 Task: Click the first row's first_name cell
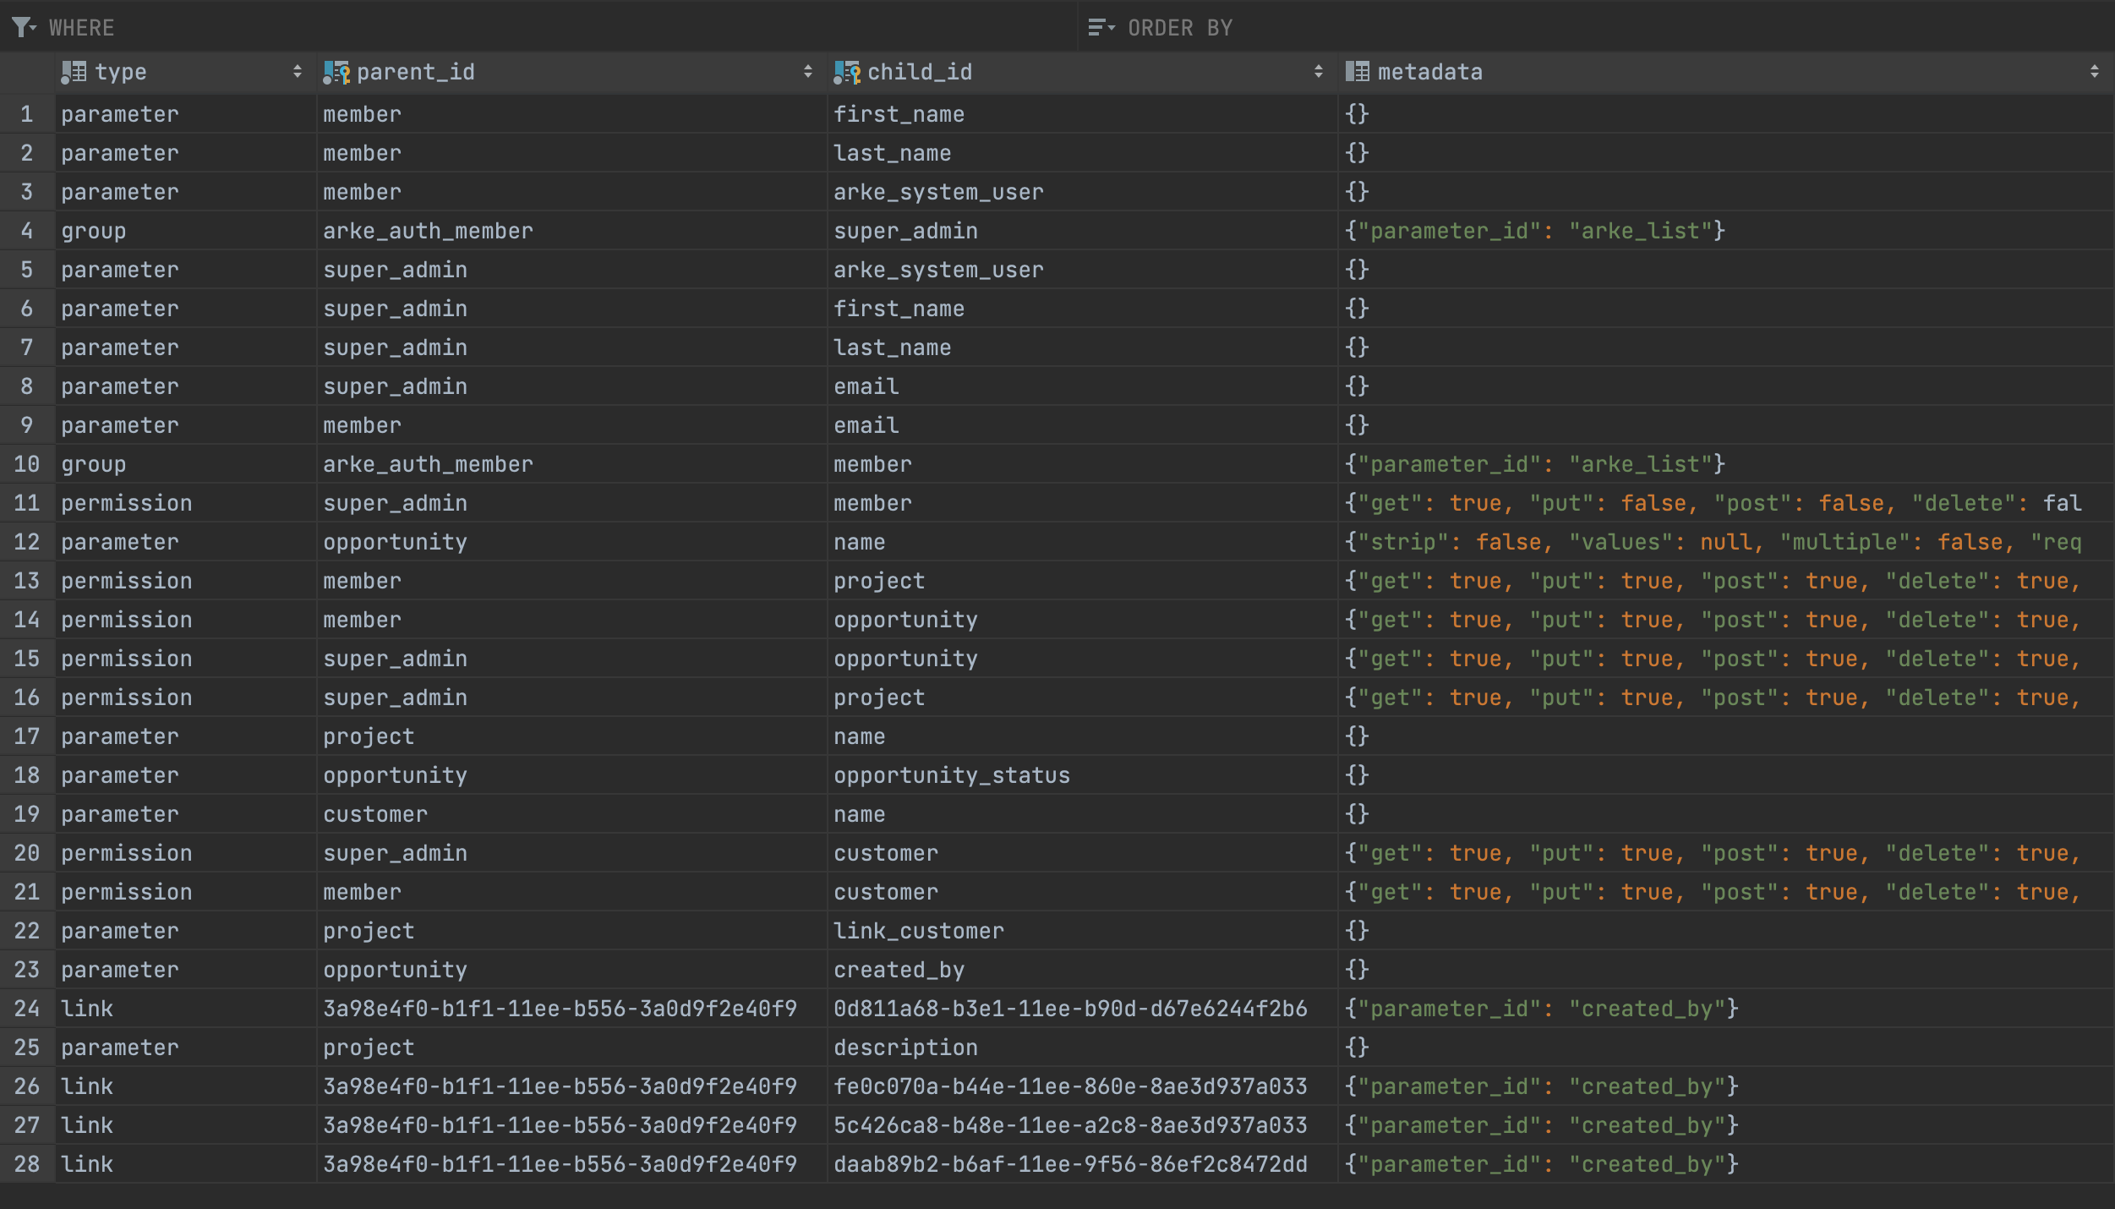[899, 114]
